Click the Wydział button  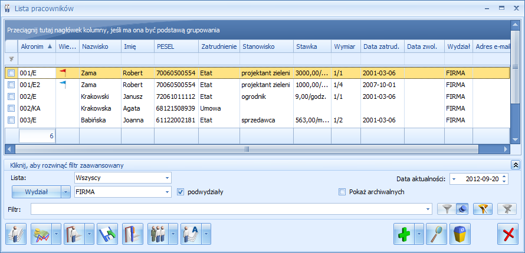tap(37, 192)
